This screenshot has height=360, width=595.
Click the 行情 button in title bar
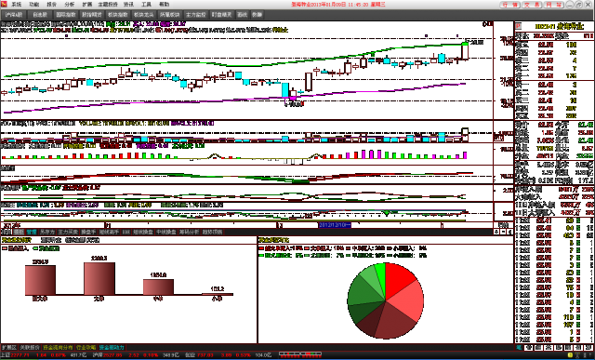510,5
